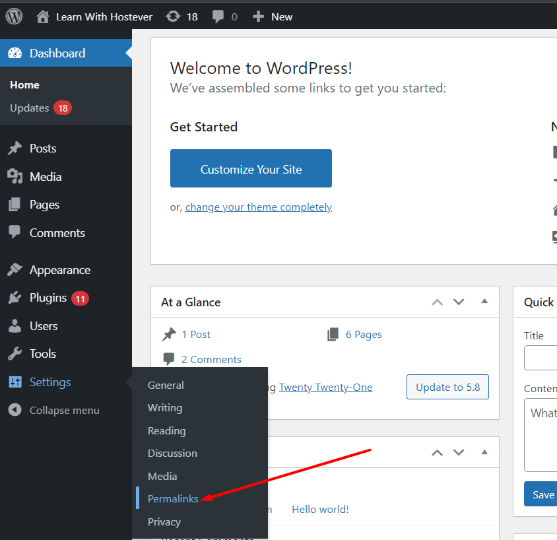
Task: Choose Discussion in Settings flyout
Action: coord(172,454)
